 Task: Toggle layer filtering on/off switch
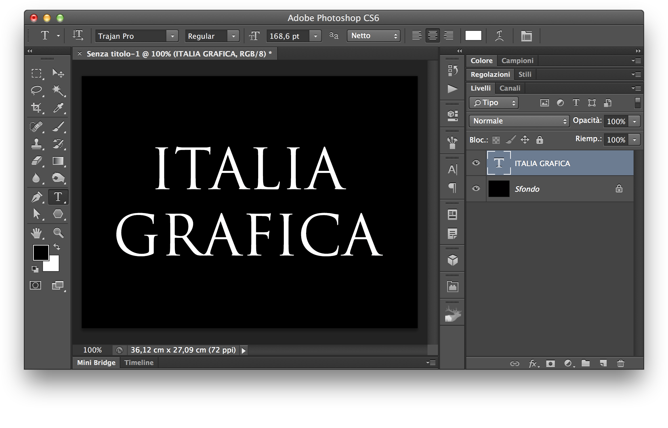637,103
